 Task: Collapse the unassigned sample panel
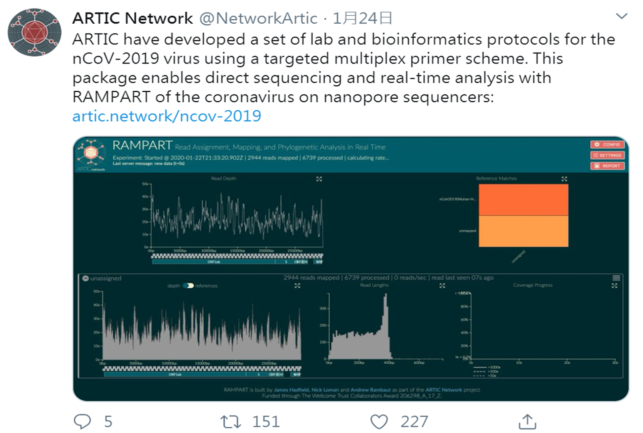[x=85, y=278]
